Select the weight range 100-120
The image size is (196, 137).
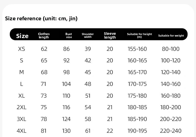click(x=171, y=60)
